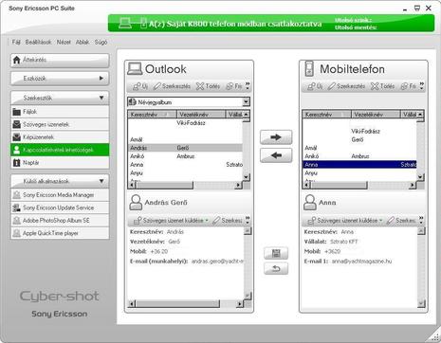The image size is (441, 343).
Task: Click Szerkesztés under Anna details
Action: 402,221
